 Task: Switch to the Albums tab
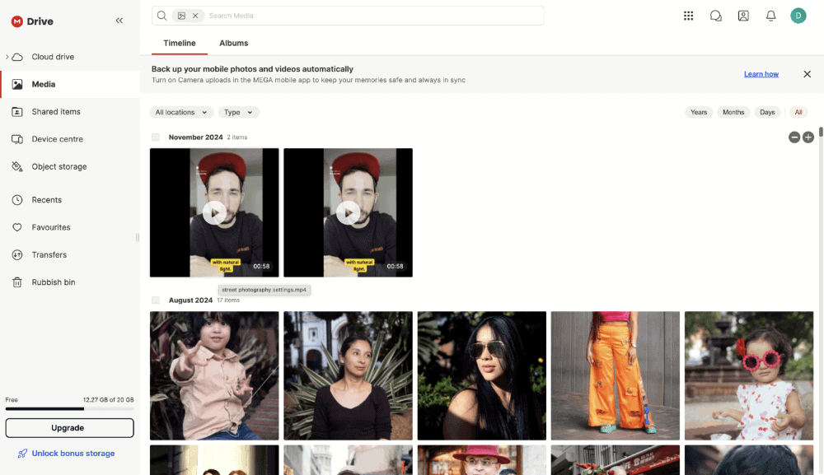point(233,43)
